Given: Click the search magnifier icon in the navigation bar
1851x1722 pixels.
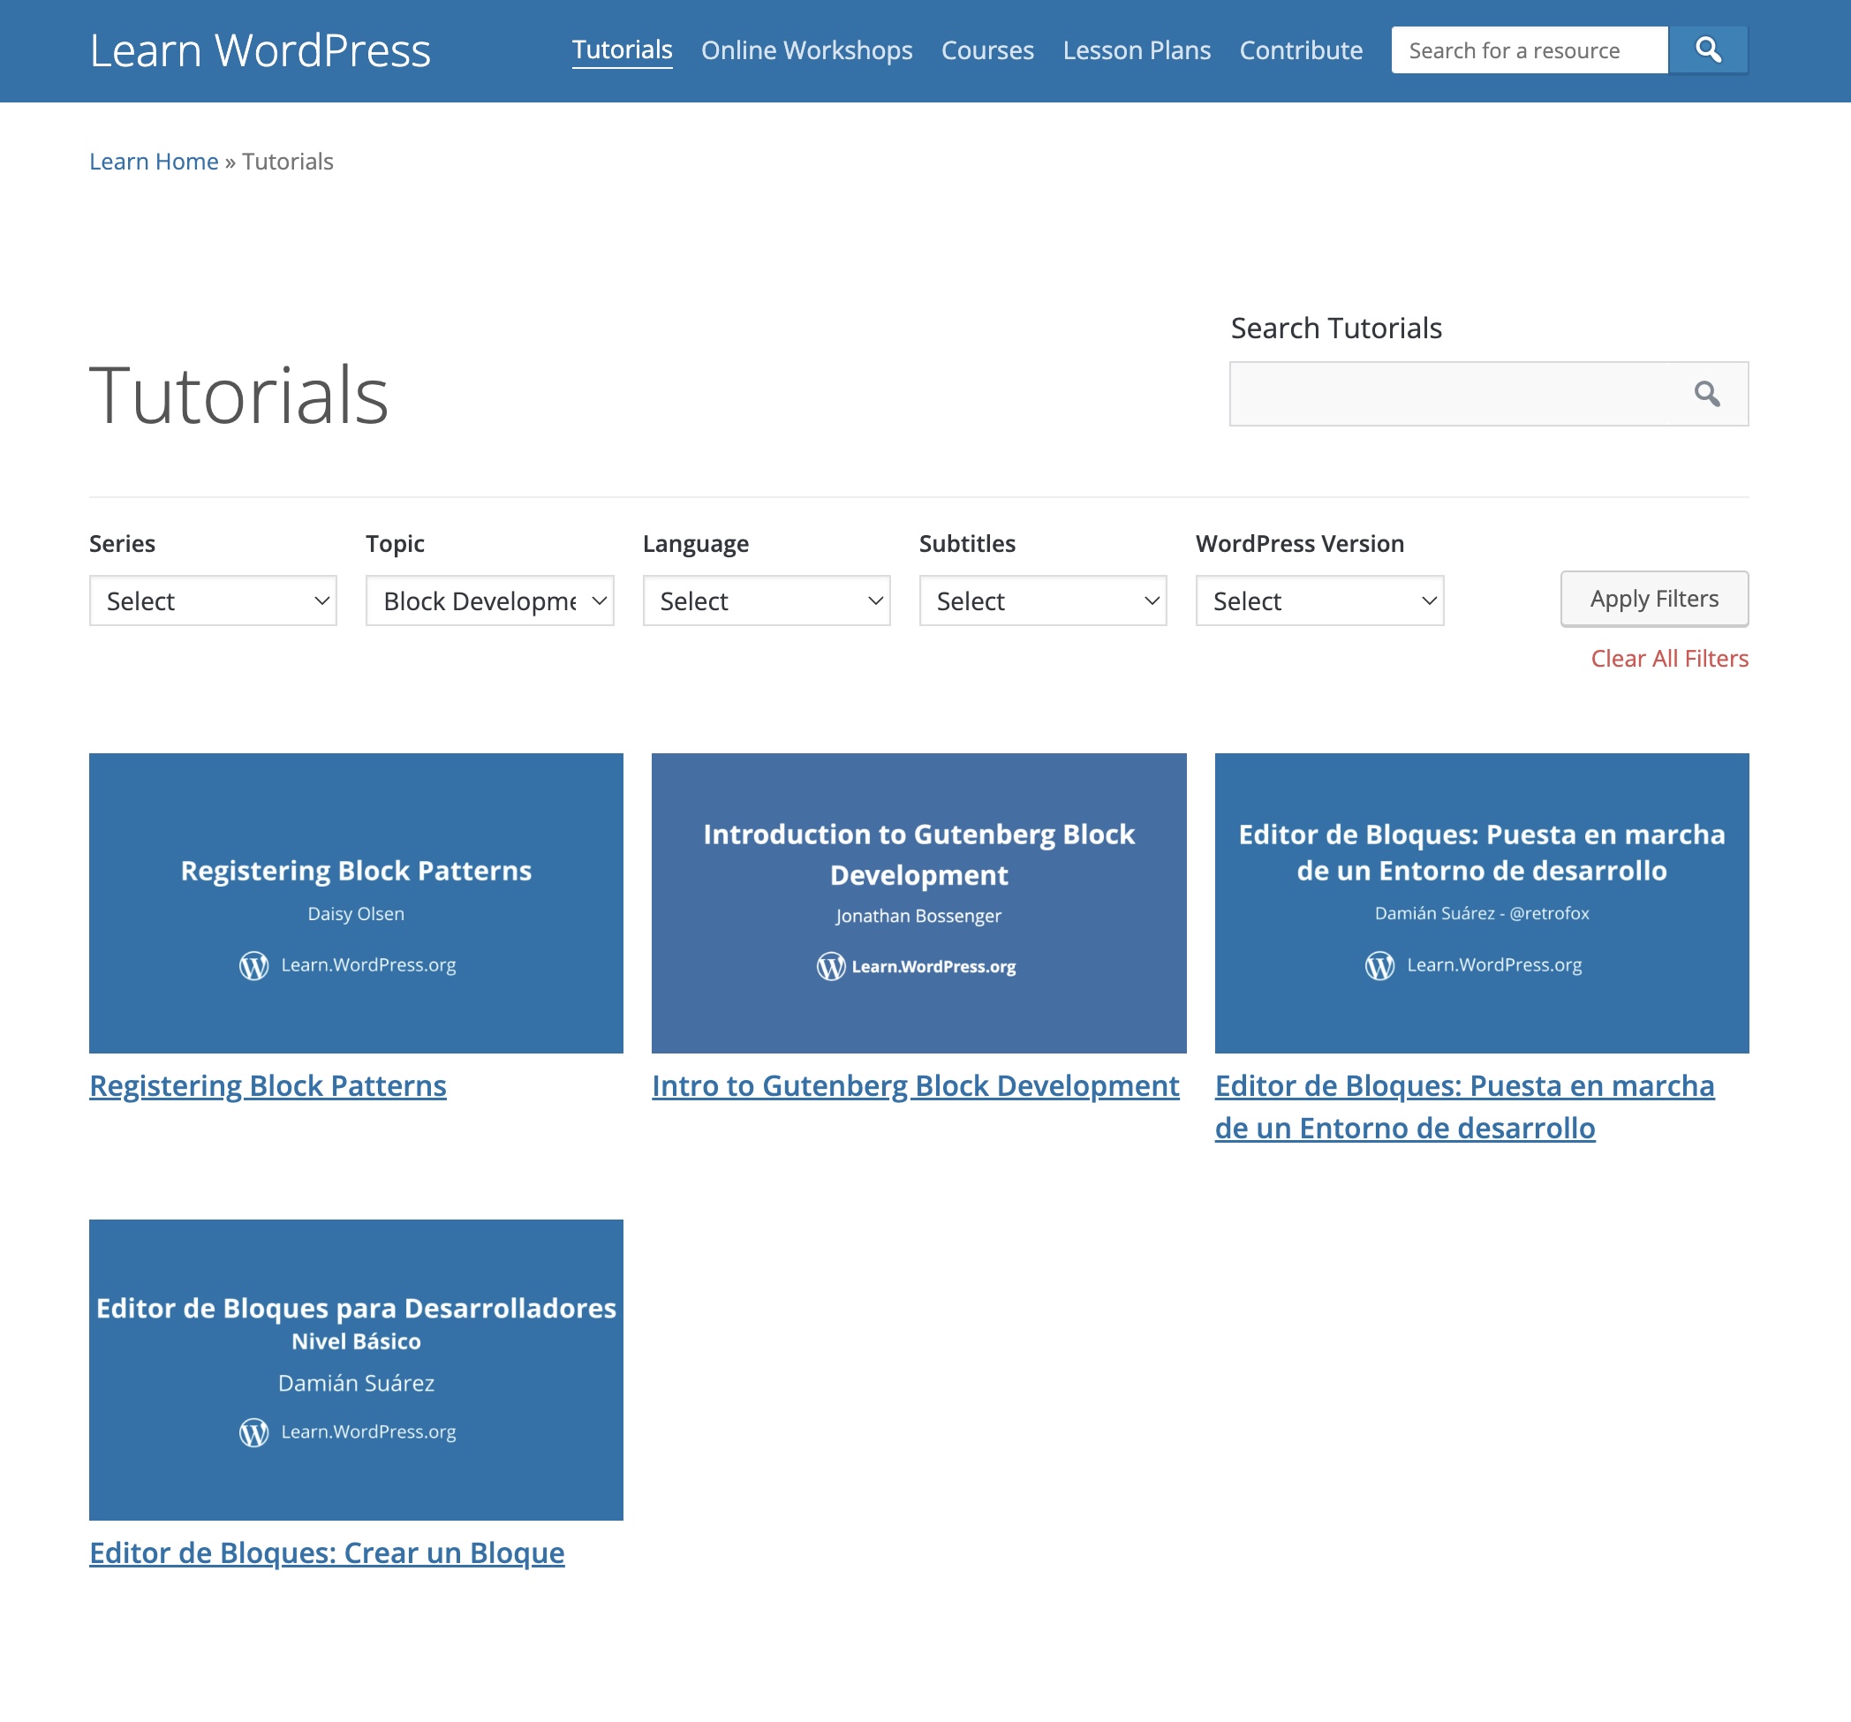Looking at the screenshot, I should coord(1708,49).
